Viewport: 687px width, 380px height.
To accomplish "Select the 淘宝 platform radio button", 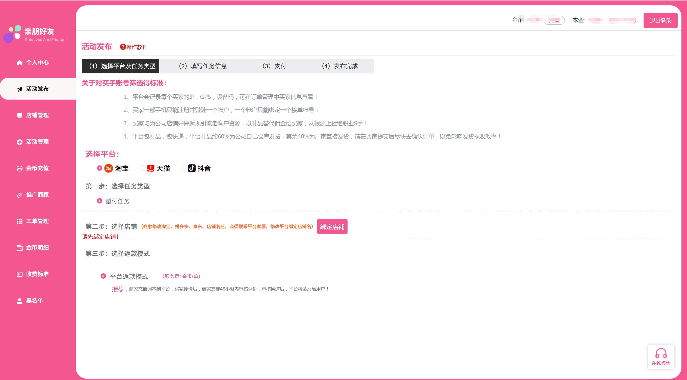I will [x=99, y=168].
